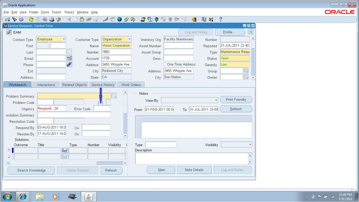Open the Visibility dropdown in Notes
Screen dimensions: 359x202
click(x=250, y=145)
